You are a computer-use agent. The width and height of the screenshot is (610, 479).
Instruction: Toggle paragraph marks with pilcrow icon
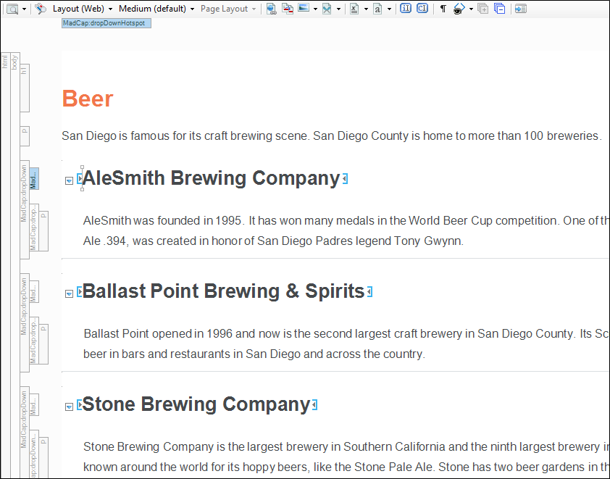click(x=443, y=9)
